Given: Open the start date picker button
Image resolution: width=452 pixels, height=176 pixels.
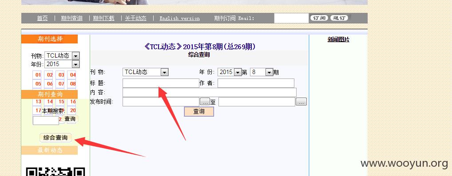Looking at the screenshot, I should click(205, 102).
